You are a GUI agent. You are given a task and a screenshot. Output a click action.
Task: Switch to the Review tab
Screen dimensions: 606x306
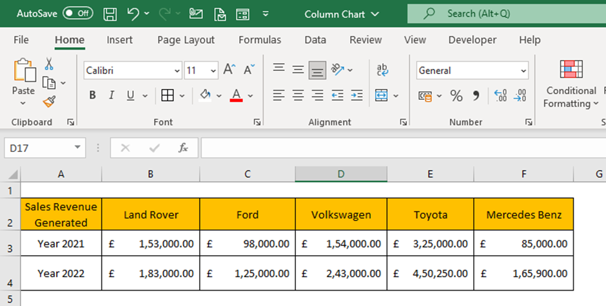coord(366,40)
